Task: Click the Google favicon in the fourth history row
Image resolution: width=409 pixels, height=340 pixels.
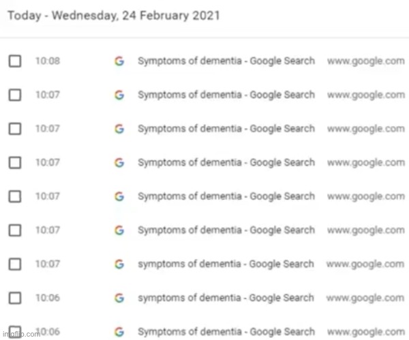Action: pos(119,163)
